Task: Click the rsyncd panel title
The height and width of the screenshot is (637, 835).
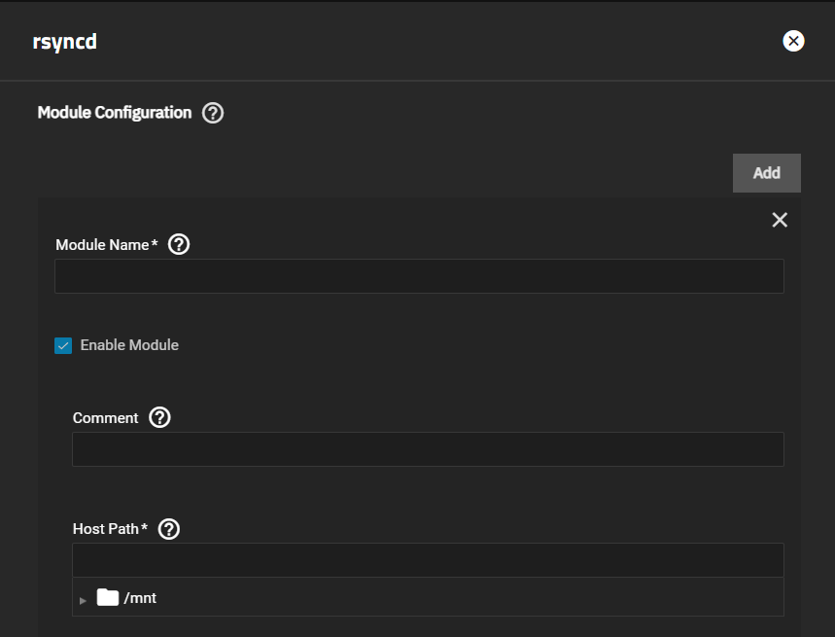Action: [x=64, y=42]
